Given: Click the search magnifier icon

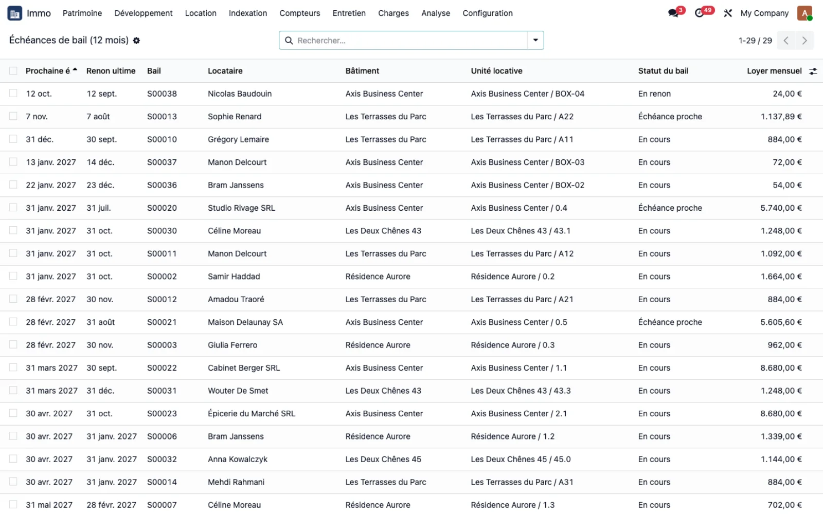Looking at the screenshot, I should (289, 41).
